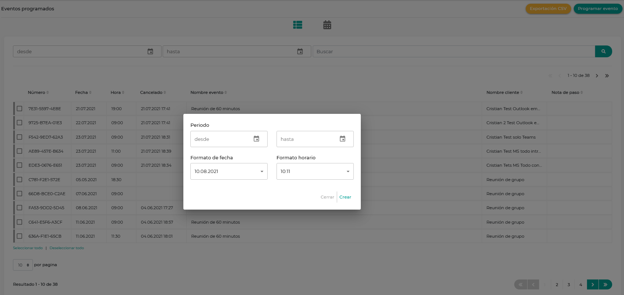Go to previous page in bottom pagination

pos(533,284)
